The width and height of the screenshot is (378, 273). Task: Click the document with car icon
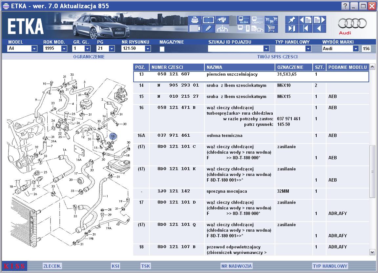coord(257,29)
